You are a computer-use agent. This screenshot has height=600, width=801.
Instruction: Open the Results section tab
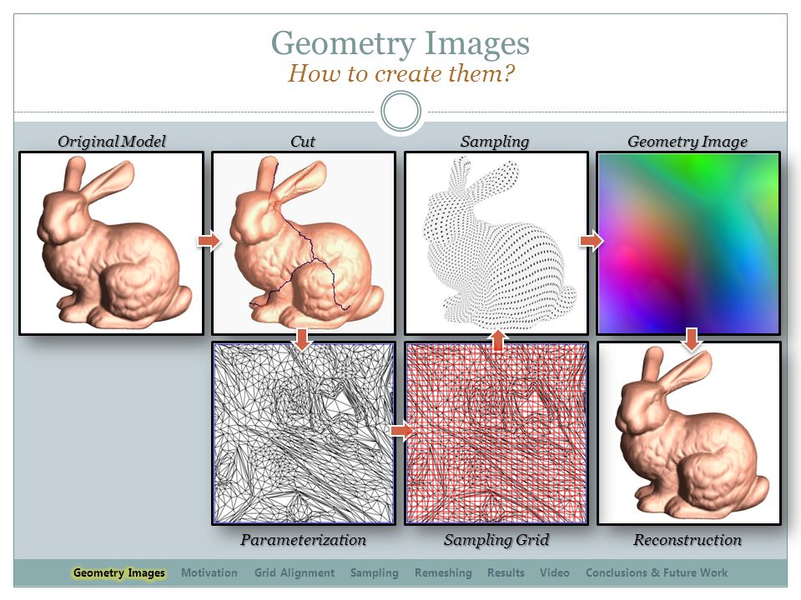coord(506,573)
